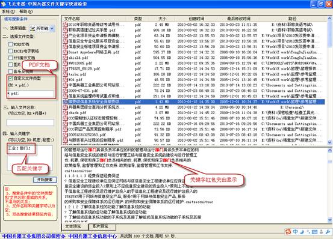Click the 开始搜索 button
The width and height of the screenshot is (333, 239).
pyautogui.click(x=45, y=180)
